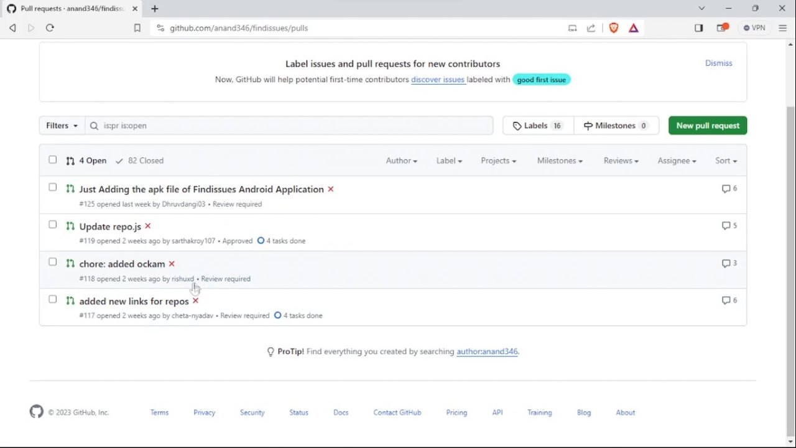The height and width of the screenshot is (448, 796).
Task: Select checkbox for chore: added ockam
Action: coord(53,262)
